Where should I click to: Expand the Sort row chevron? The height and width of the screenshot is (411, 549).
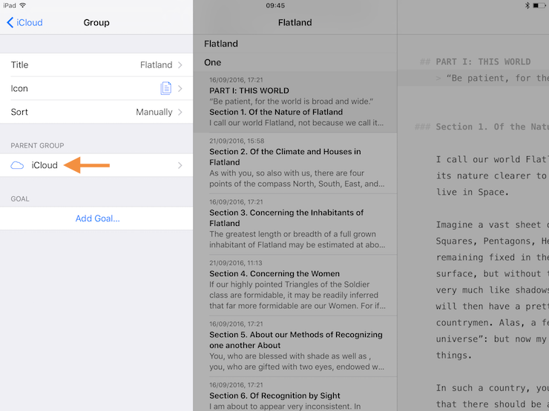click(180, 112)
